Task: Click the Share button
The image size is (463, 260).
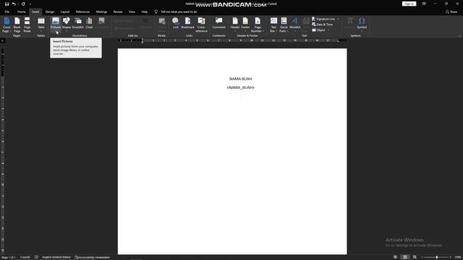Action: coord(451,12)
